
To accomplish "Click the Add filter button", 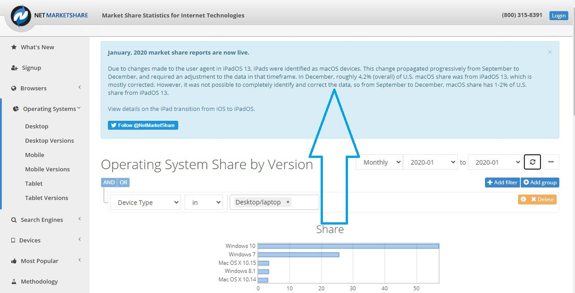I will pos(502,183).
